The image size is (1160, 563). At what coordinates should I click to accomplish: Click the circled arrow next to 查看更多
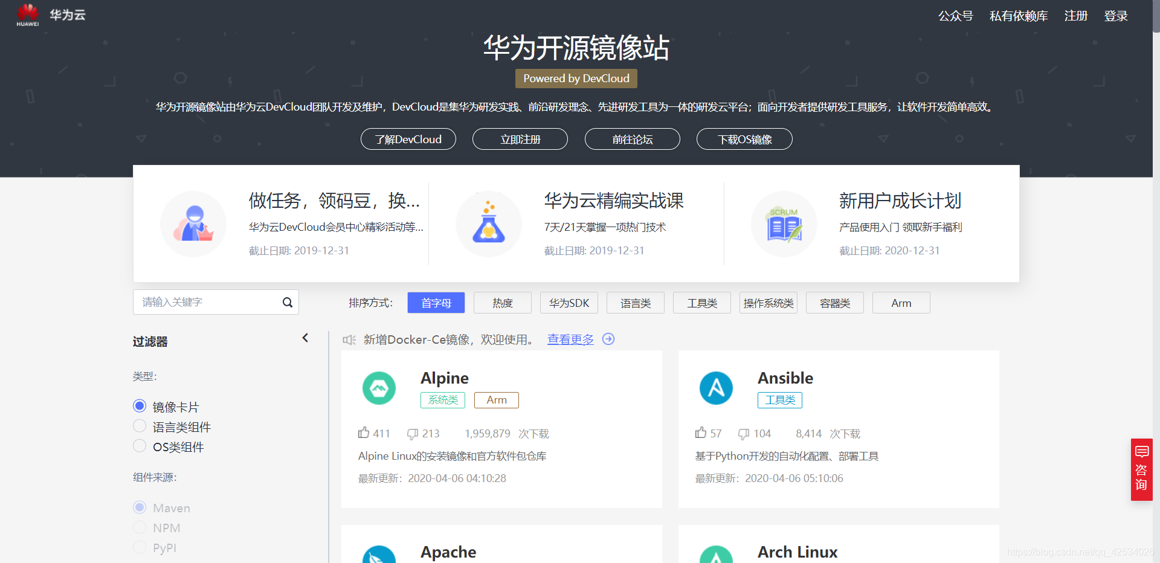608,339
